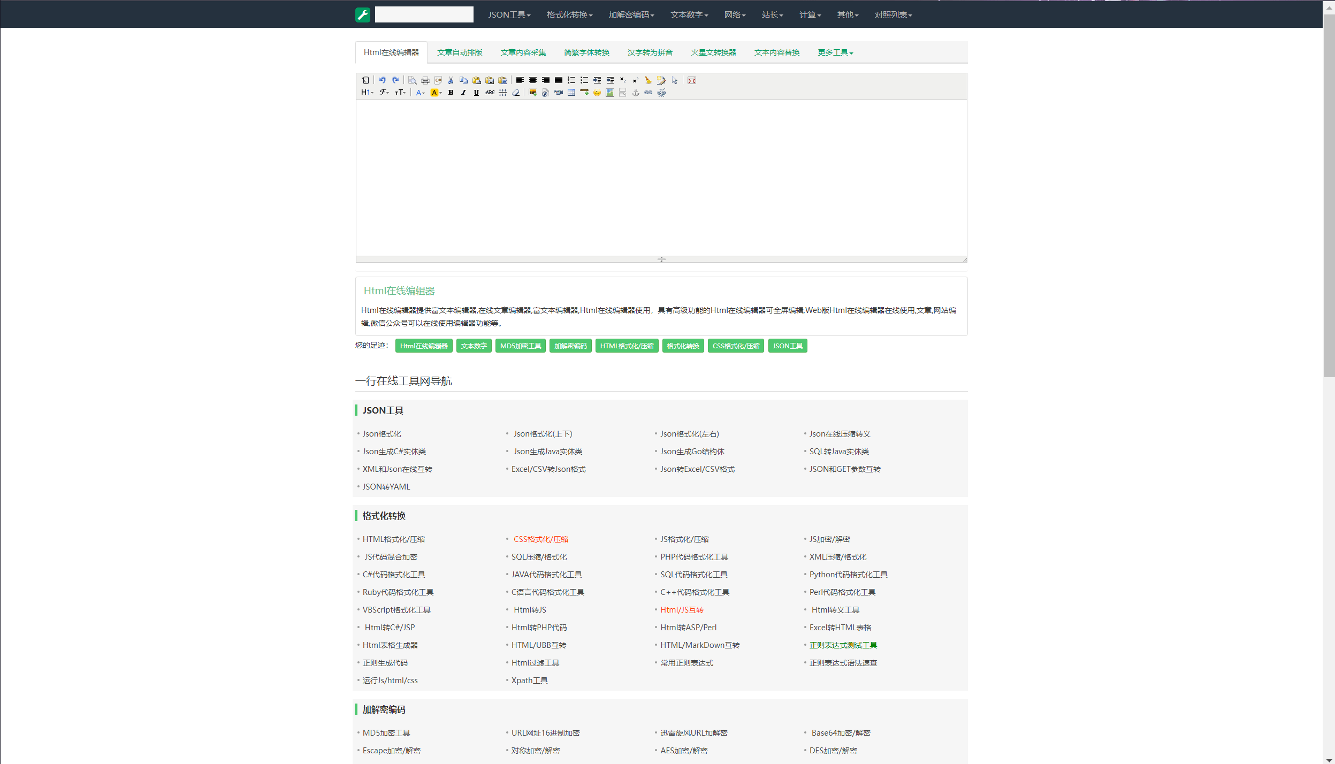Align text left
Image resolution: width=1335 pixels, height=764 pixels.
(520, 80)
